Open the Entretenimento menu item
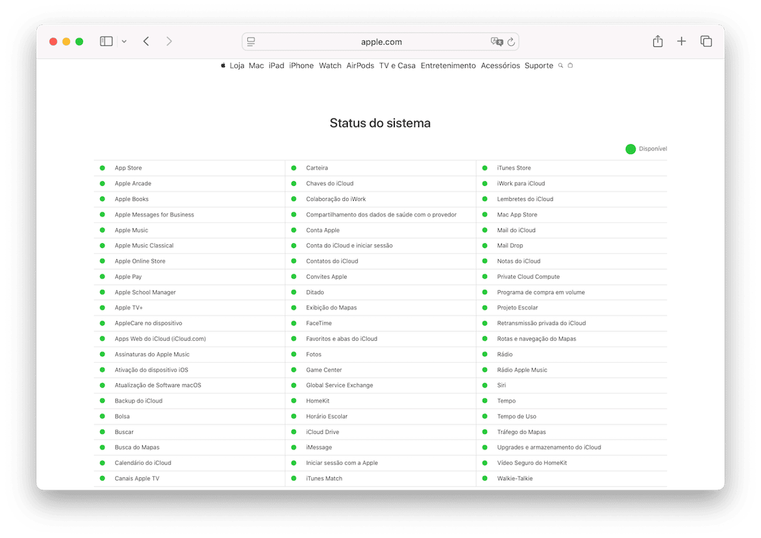Screen dimensions: 761x538 [x=448, y=66]
